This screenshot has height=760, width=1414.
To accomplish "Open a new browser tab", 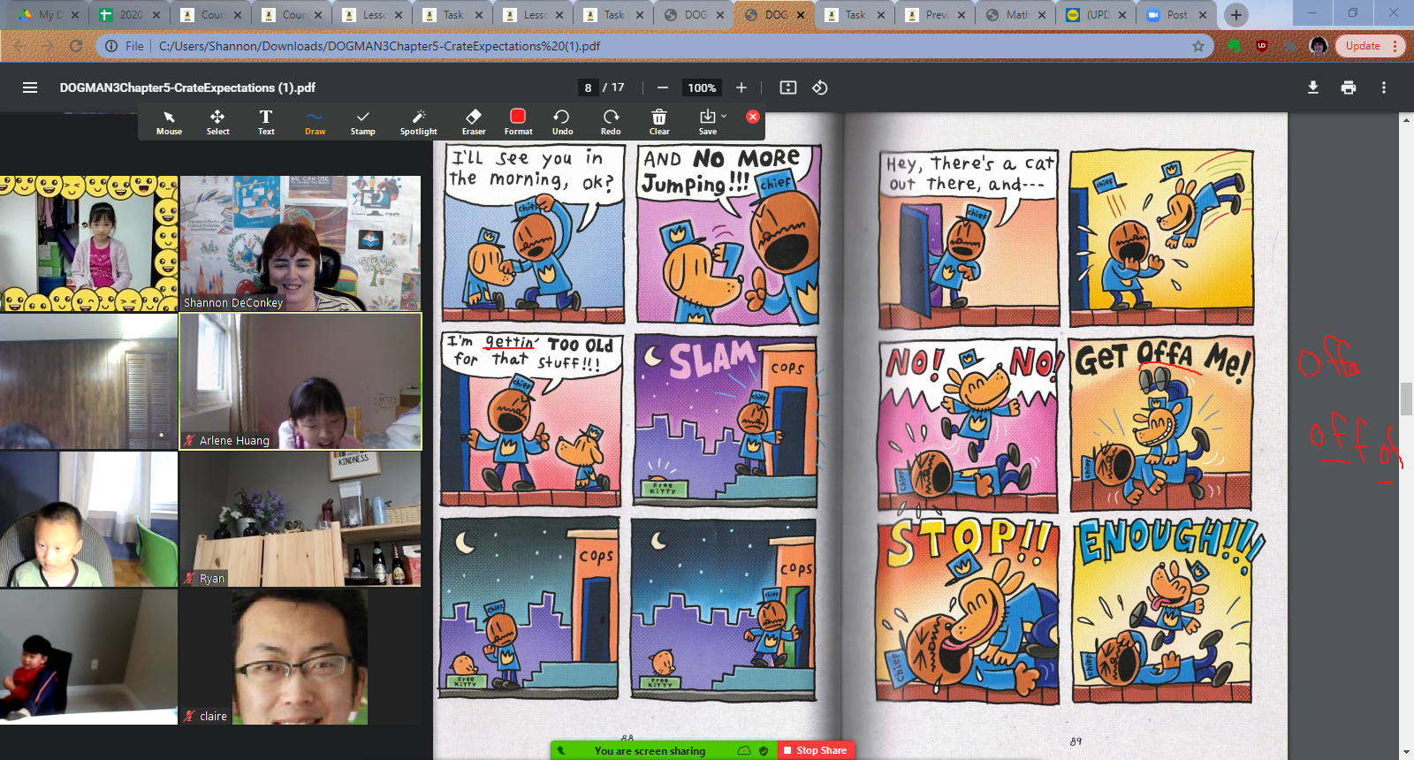I will pyautogui.click(x=1236, y=15).
